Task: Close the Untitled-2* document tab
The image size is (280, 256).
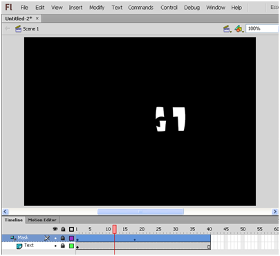Action: (37, 19)
